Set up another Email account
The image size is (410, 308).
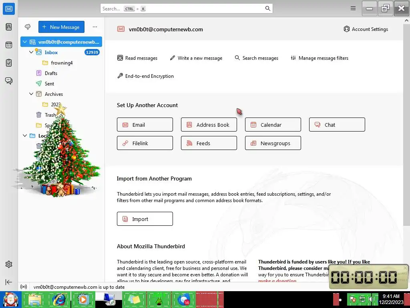pos(145,124)
